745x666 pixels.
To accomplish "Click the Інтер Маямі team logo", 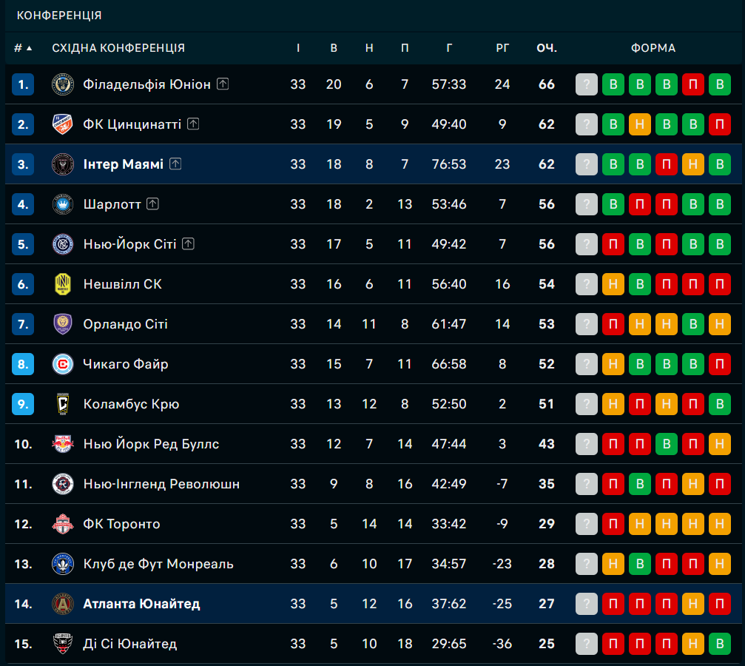I will pos(63,164).
